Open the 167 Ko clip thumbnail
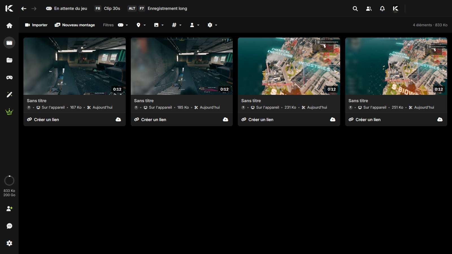Screen dimensions: 452x254 pos(75,66)
